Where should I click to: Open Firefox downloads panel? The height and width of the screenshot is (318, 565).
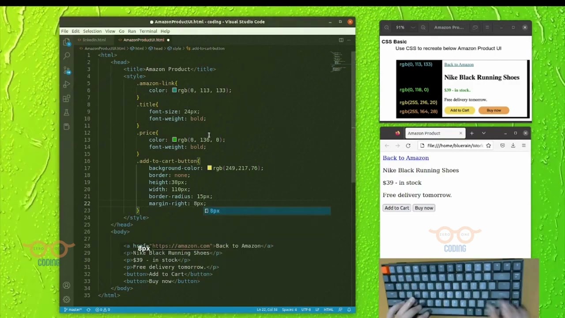click(x=513, y=145)
